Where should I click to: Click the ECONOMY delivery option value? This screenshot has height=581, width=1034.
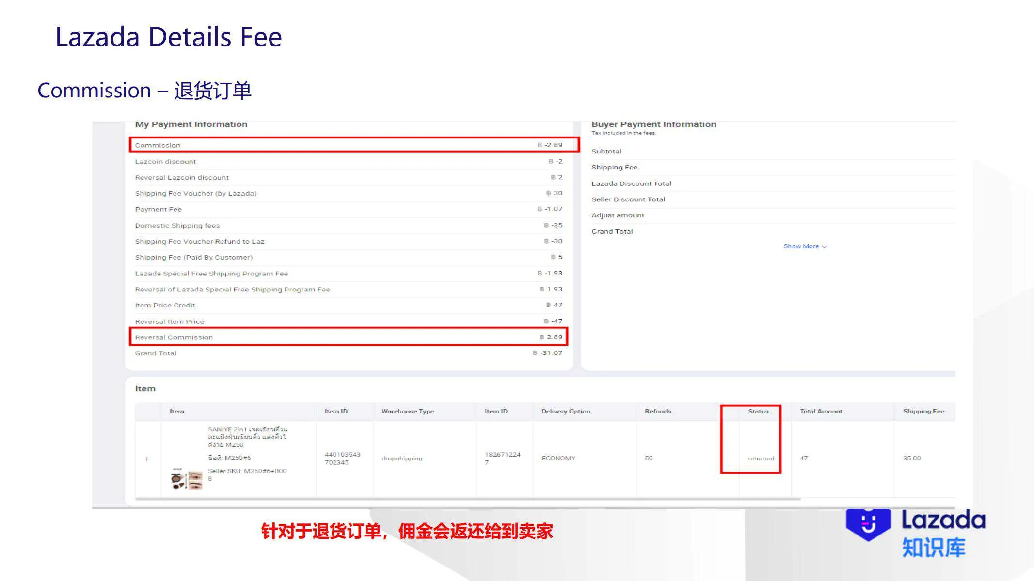[x=558, y=458]
